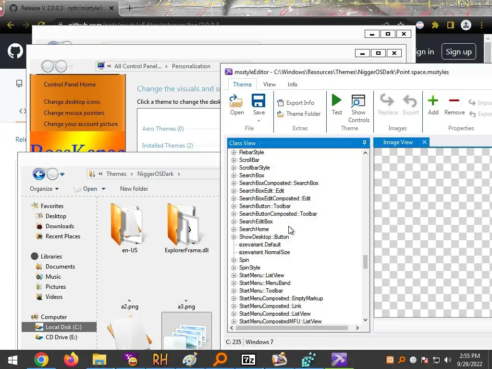Select StartMenuComposited::Link class

coord(270,306)
